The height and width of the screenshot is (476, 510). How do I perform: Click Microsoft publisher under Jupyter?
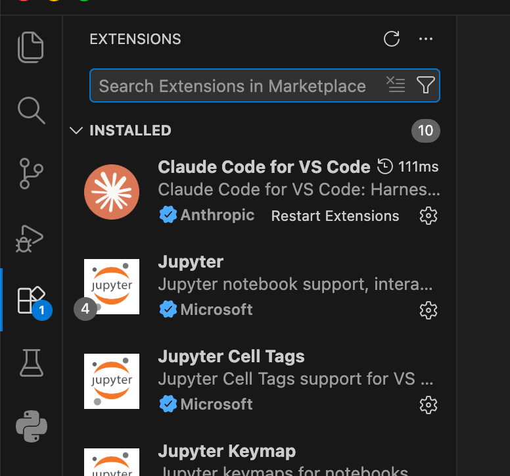click(x=216, y=310)
